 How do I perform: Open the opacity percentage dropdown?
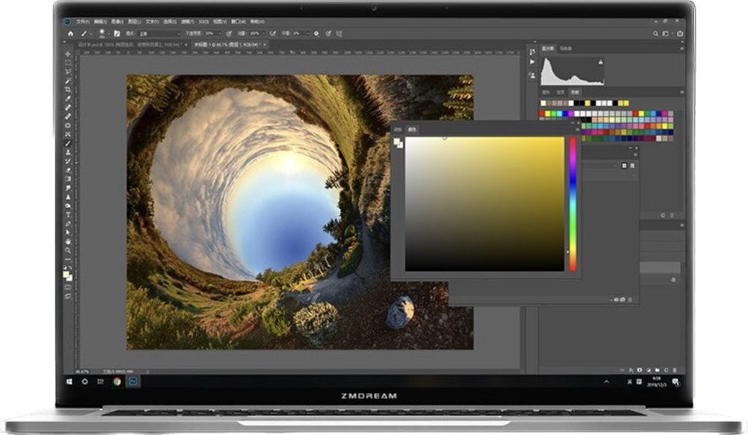pyautogui.click(x=218, y=34)
